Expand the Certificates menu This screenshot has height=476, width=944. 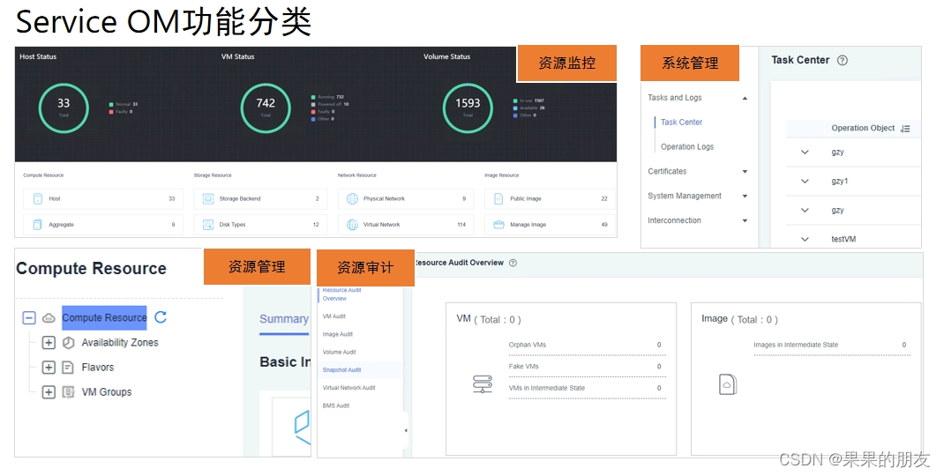pyautogui.click(x=745, y=172)
